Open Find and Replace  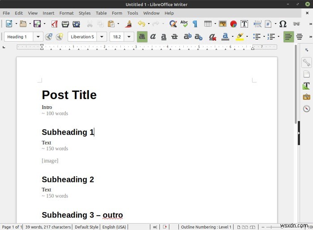point(173,24)
